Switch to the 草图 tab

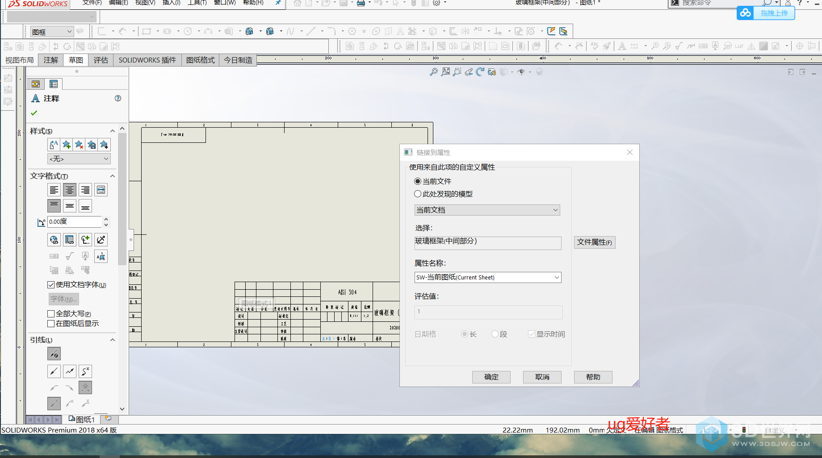pos(76,60)
